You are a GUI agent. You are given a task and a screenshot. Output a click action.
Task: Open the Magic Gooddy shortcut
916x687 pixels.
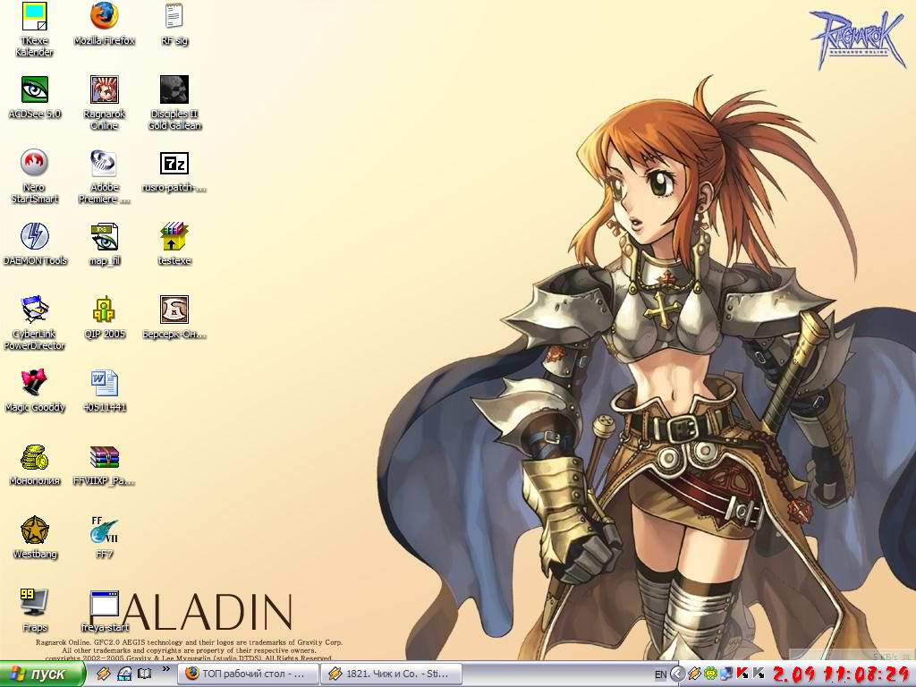point(35,391)
